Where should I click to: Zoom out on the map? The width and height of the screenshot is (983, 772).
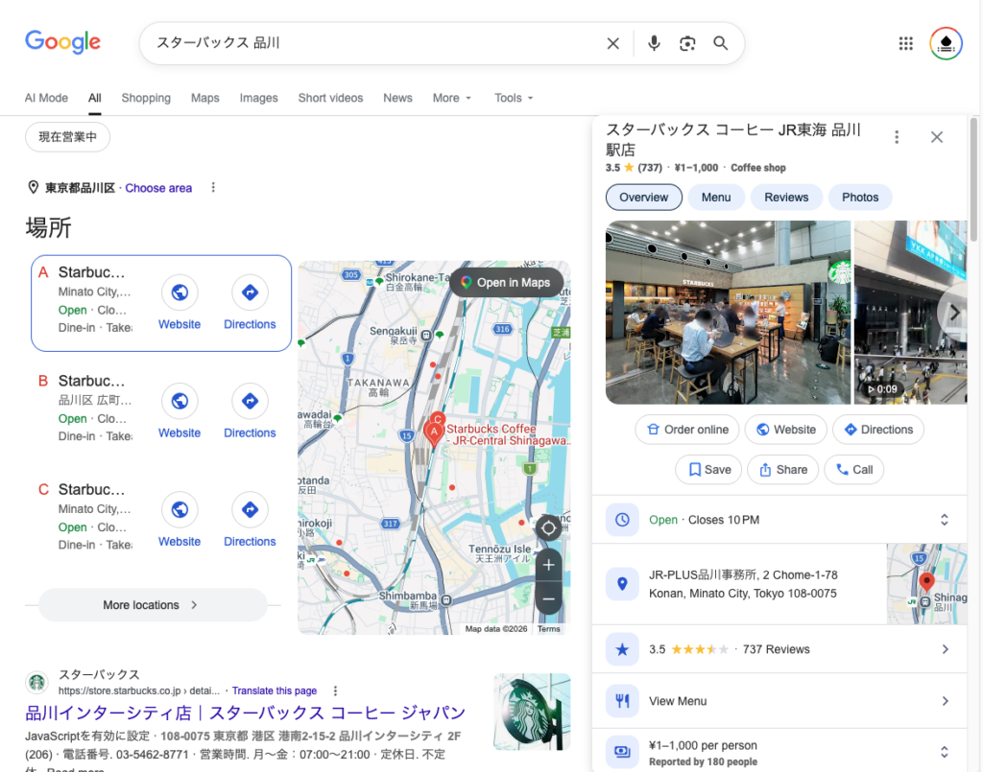tap(548, 598)
